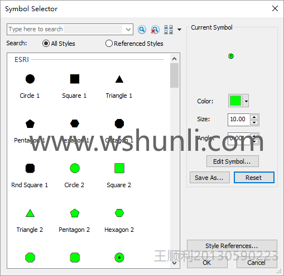
Task: Select the green Circle 2 symbol
Action: pyautogui.click(x=75, y=168)
